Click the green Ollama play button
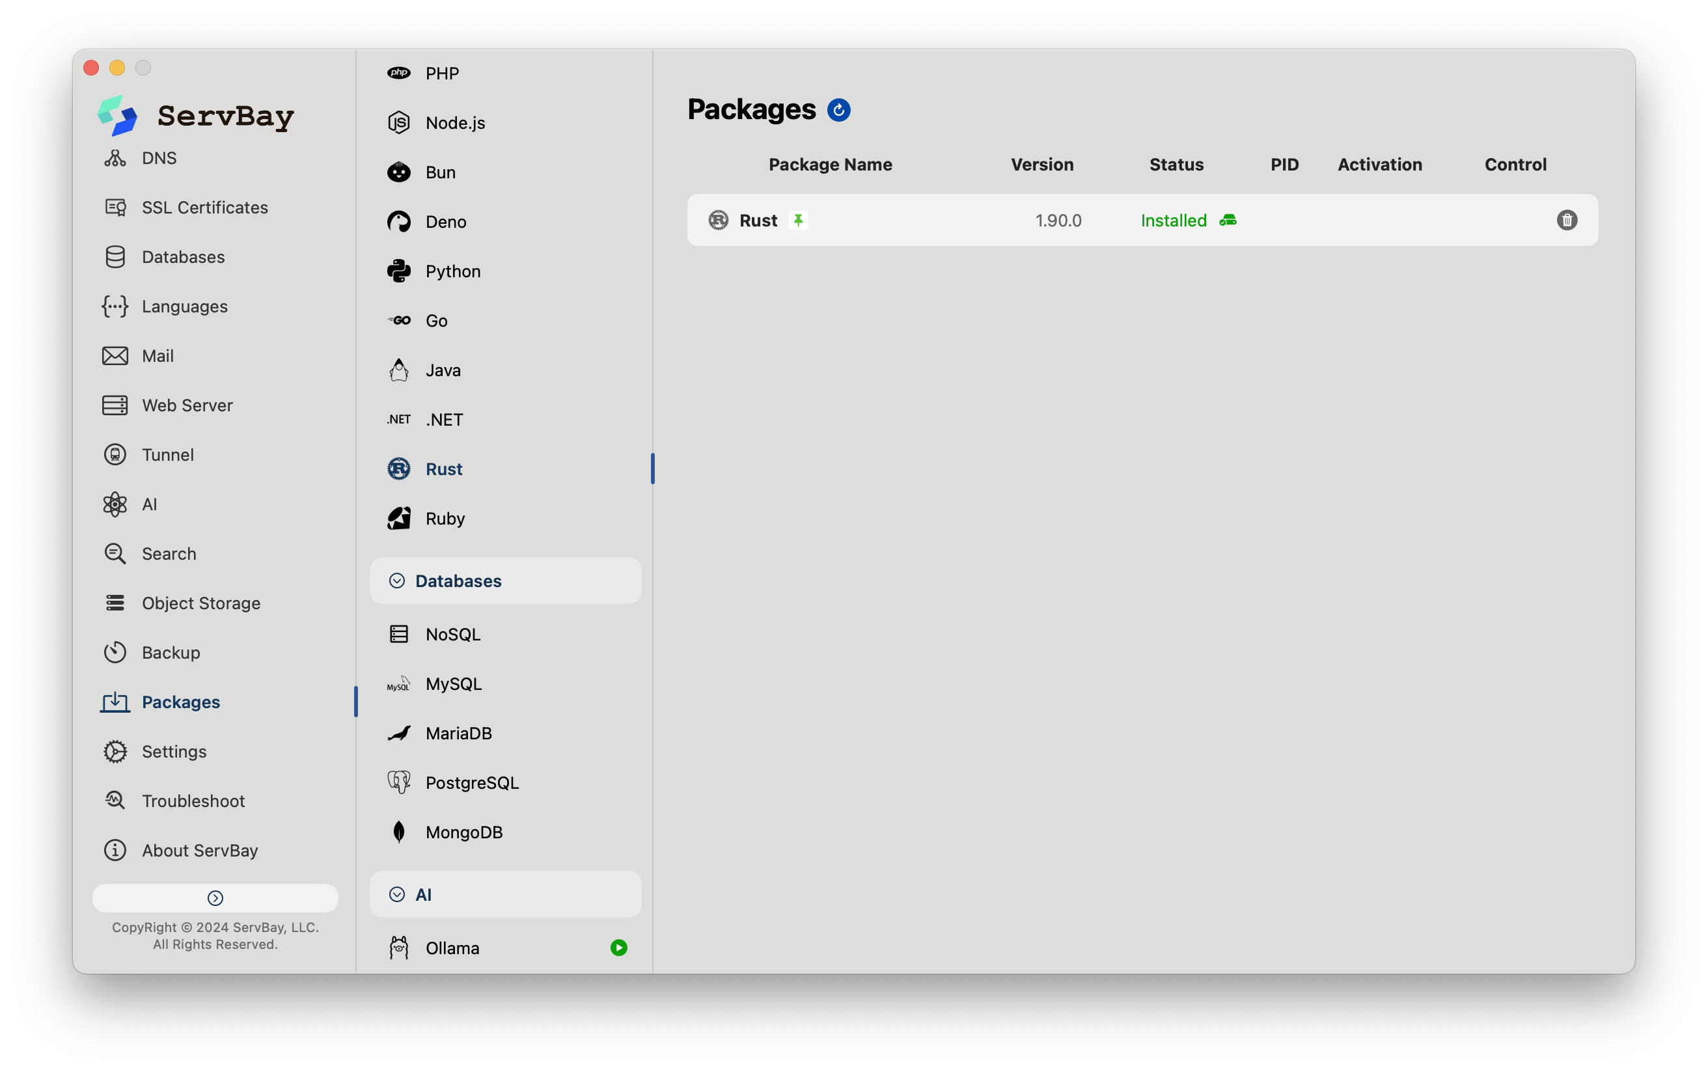Viewport: 1708px width, 1070px height. point(618,948)
